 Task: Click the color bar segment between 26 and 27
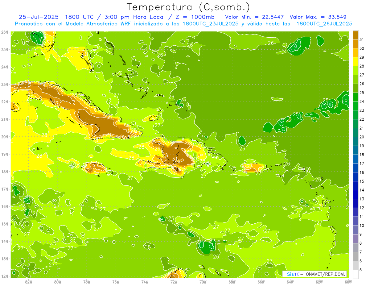click(x=356, y=79)
